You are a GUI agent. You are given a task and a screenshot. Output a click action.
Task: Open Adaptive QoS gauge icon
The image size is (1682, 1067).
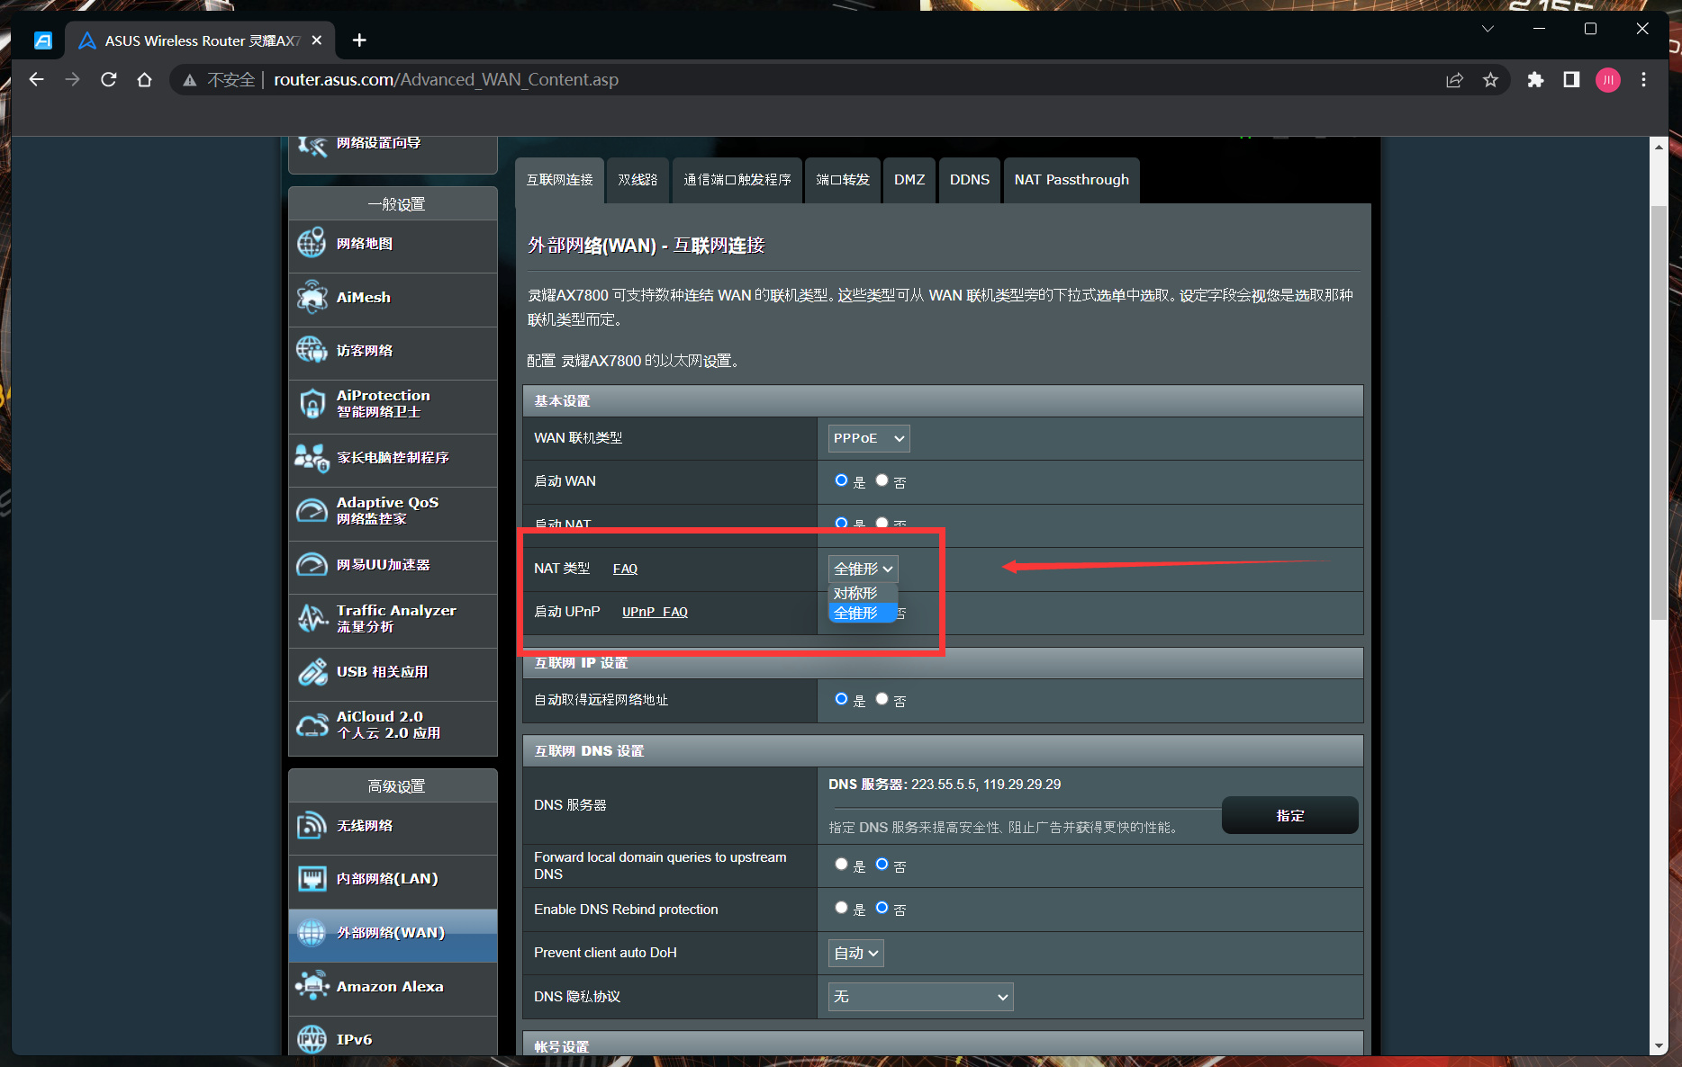[x=312, y=511]
